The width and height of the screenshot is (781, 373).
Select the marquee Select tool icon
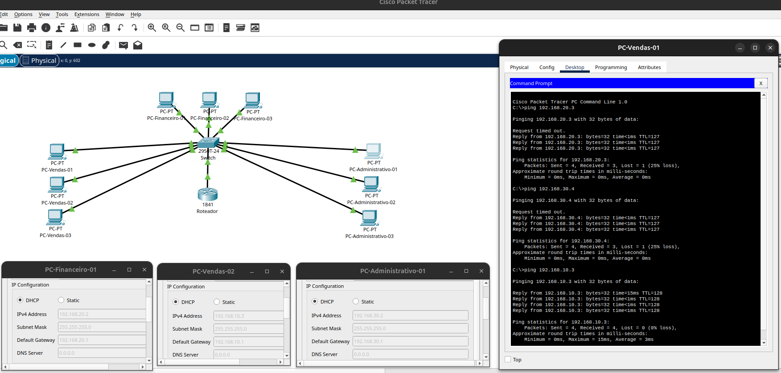(32, 45)
